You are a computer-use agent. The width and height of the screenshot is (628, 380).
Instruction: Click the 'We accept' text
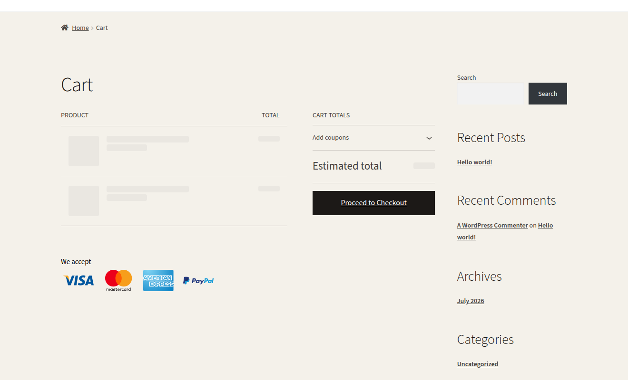click(76, 262)
